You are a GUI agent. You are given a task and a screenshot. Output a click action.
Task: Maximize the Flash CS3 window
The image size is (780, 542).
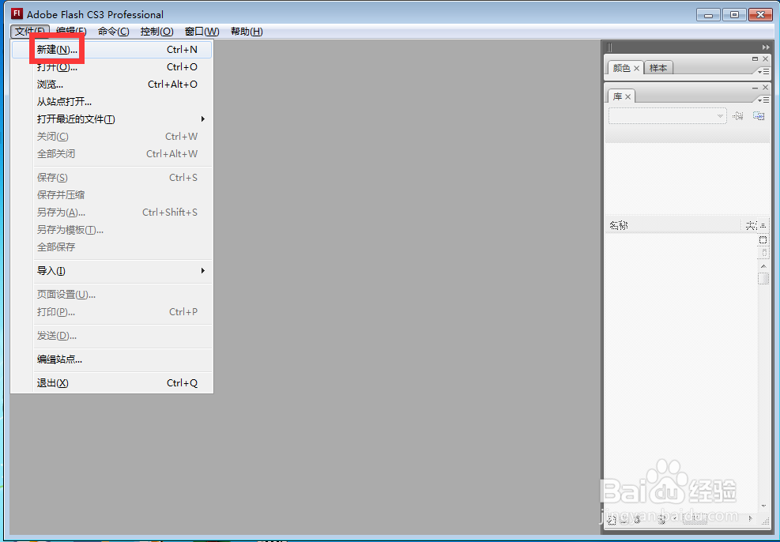click(x=733, y=15)
